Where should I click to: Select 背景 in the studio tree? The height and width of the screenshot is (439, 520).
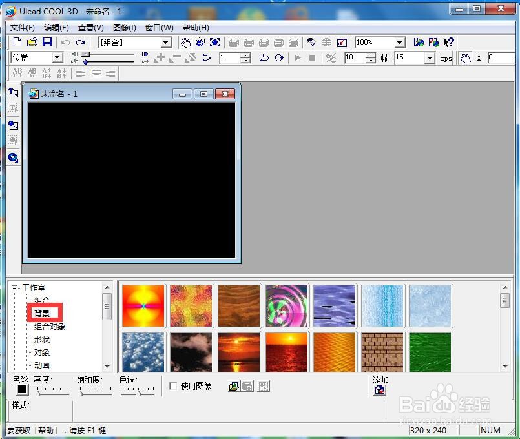42,313
